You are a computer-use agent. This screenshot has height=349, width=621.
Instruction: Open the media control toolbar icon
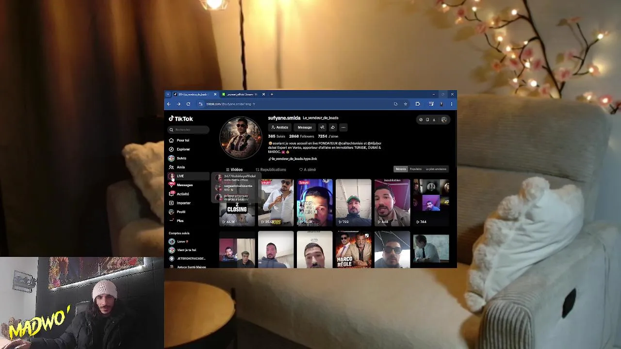tap(431, 104)
